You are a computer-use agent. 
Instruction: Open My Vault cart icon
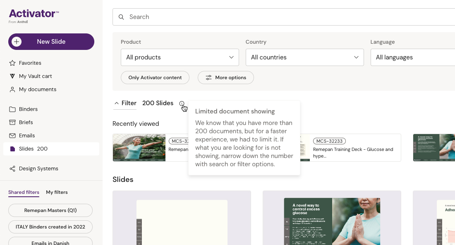[12, 76]
